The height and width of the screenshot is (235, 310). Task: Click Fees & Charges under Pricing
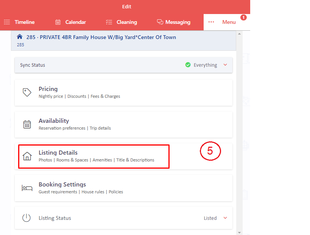105,96
